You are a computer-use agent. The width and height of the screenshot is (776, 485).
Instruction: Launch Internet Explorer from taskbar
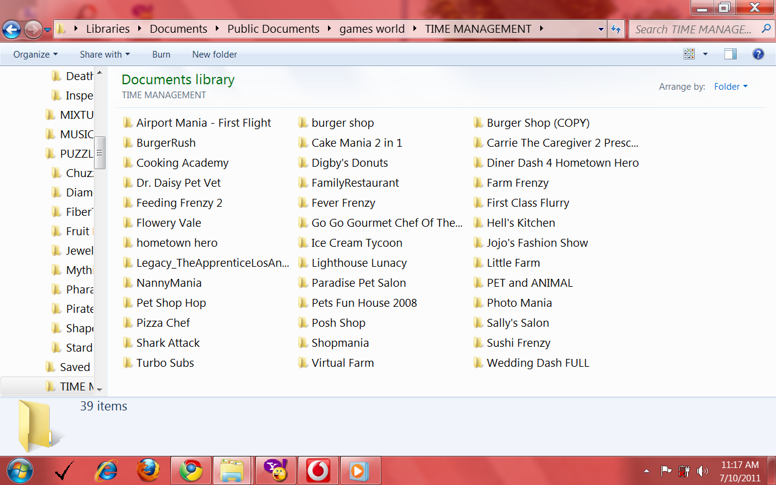[107, 470]
